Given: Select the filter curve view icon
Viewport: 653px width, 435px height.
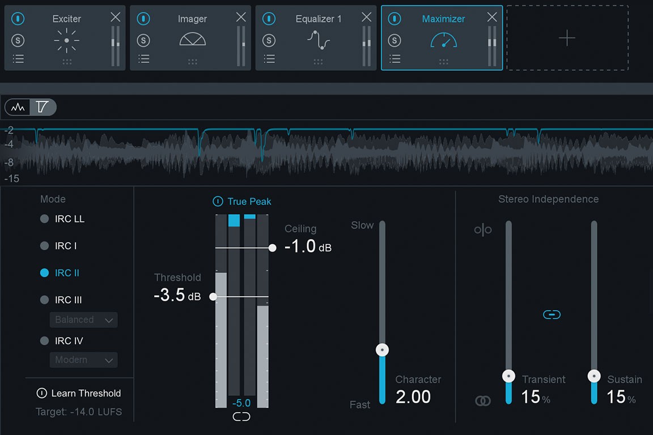Looking at the screenshot, I should tap(43, 106).
